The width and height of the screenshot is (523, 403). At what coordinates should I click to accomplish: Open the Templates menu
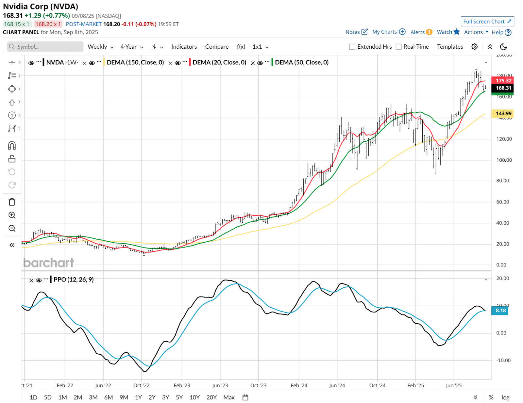pos(450,47)
